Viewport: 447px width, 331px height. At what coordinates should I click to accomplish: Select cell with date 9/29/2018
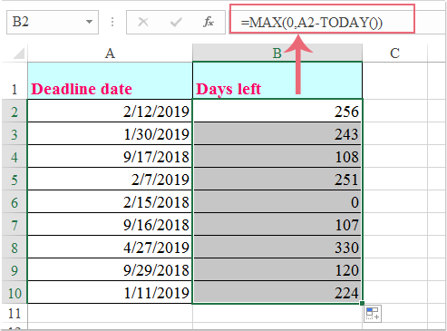[110, 269]
